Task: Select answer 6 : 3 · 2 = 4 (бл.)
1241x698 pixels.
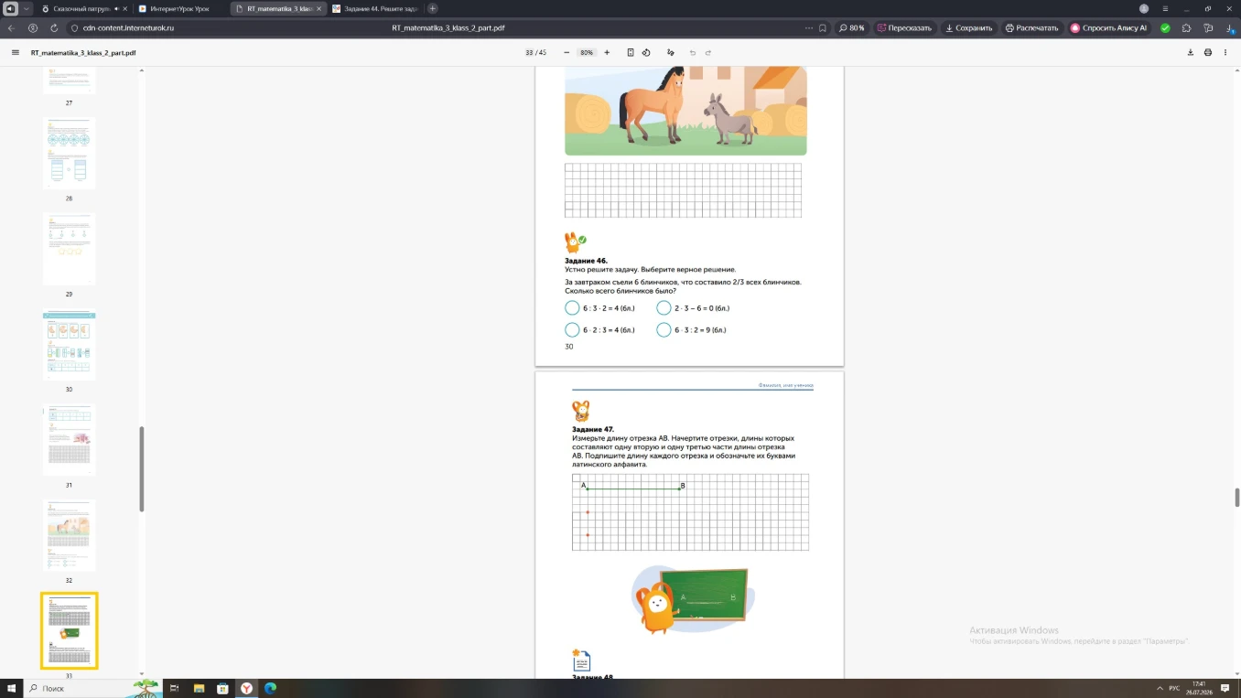Action: pos(572,308)
